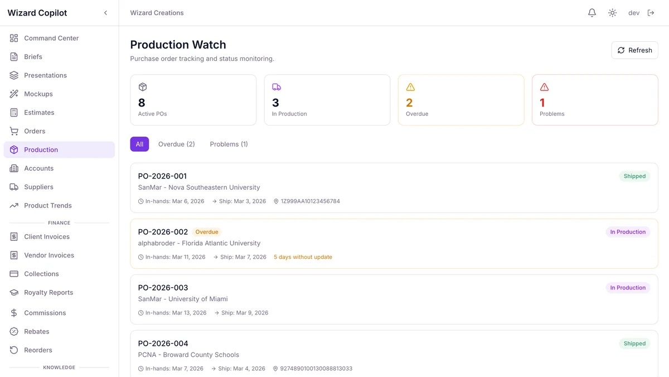669x377 pixels.
Task: Filter by Problems (1) tab
Action: (x=229, y=144)
